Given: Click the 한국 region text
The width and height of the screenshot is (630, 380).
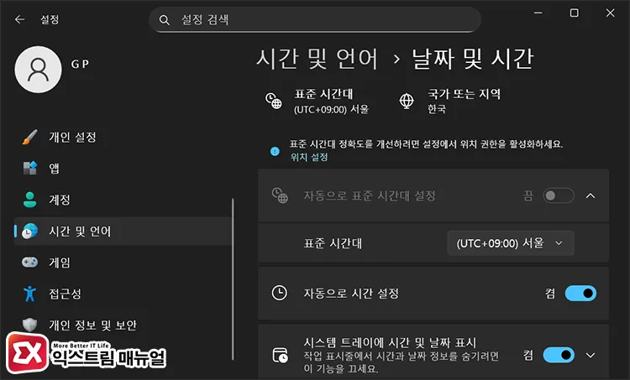Looking at the screenshot, I should point(436,109).
